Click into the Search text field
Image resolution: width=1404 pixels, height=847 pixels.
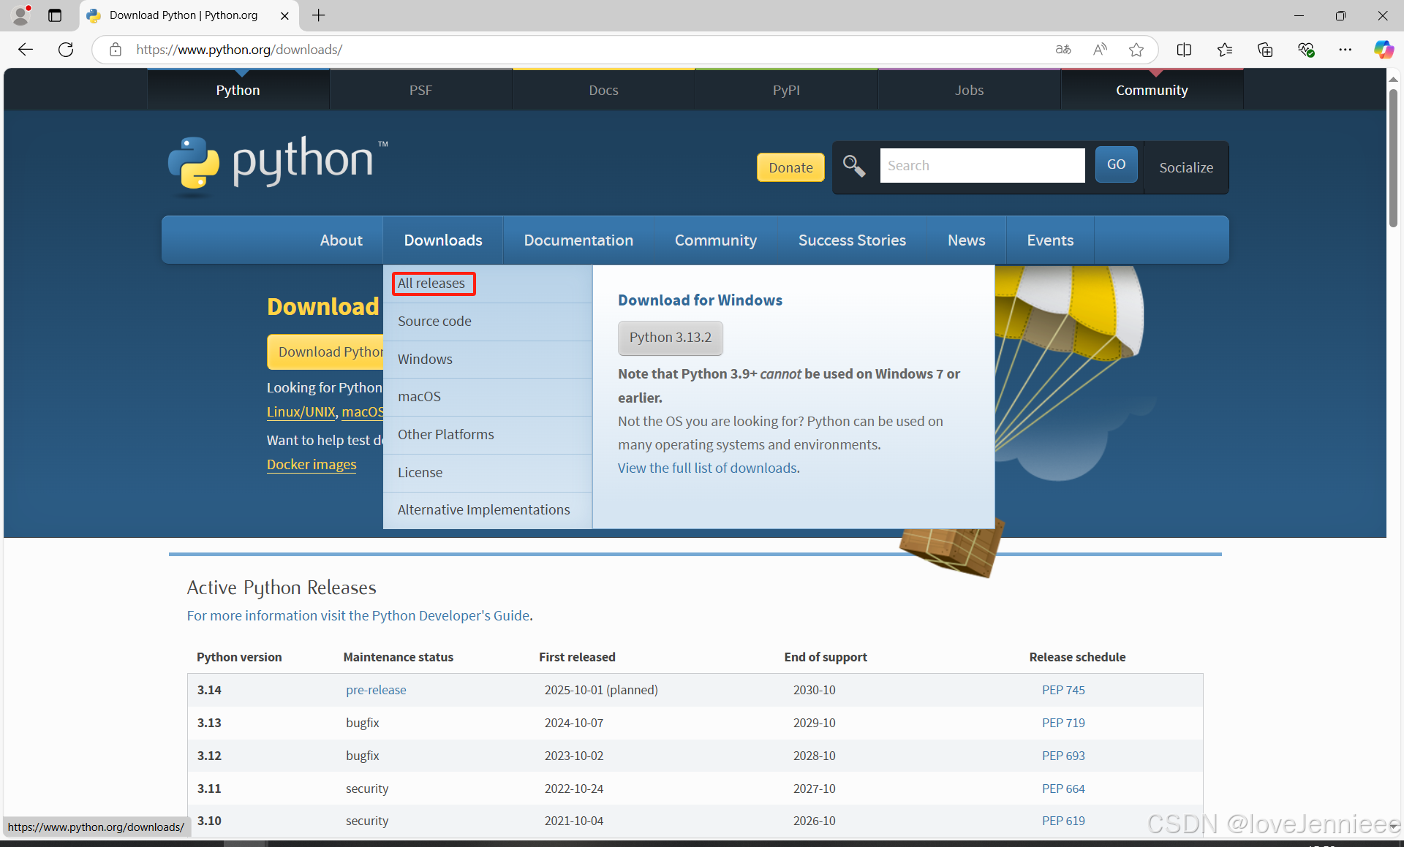pos(981,166)
